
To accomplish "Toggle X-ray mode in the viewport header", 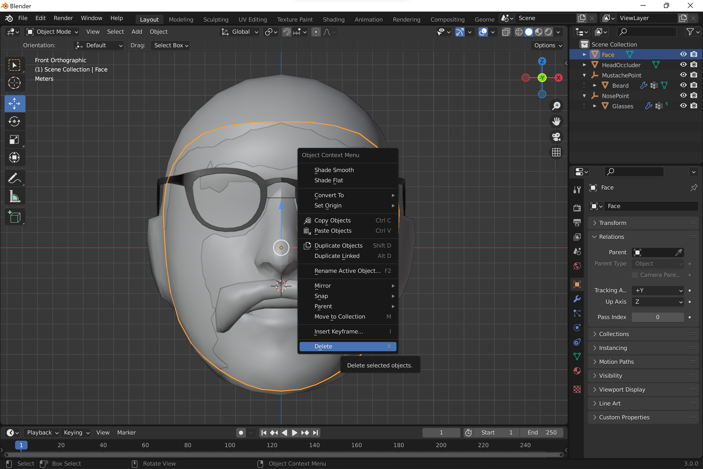I will click(506, 32).
